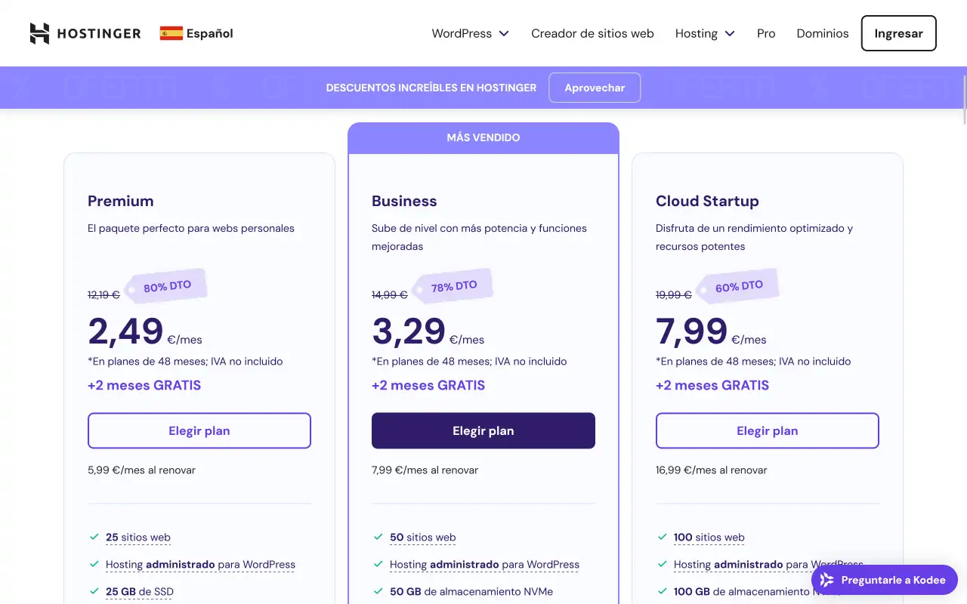Click the '5,99 €/mes al renovar' text
Screen dimensions: 967x604
click(141, 470)
